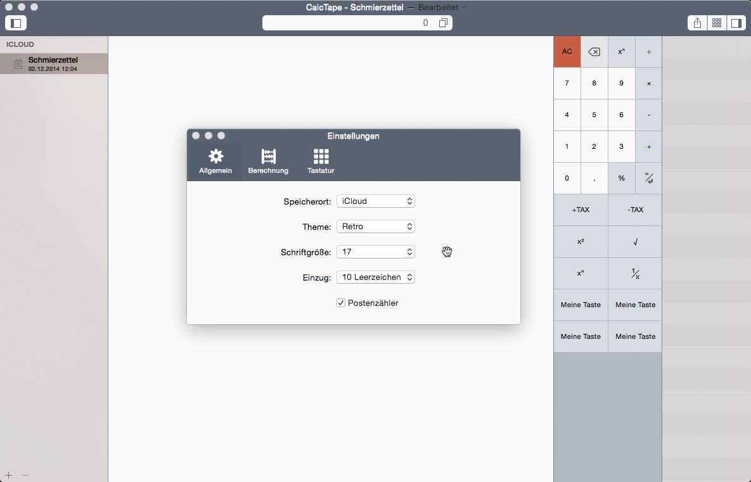The width and height of the screenshot is (751, 482).
Task: Toggle the right panel icon in toolbar
Action: point(736,23)
